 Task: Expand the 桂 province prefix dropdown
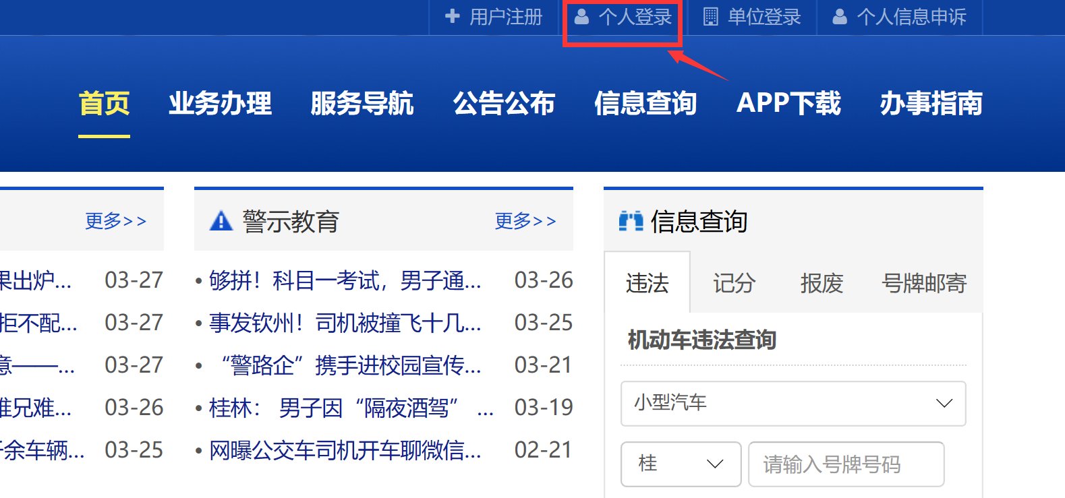(x=681, y=464)
